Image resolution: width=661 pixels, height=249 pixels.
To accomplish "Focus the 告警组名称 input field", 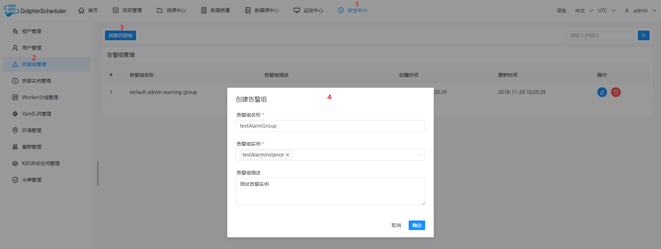I will pos(330,126).
